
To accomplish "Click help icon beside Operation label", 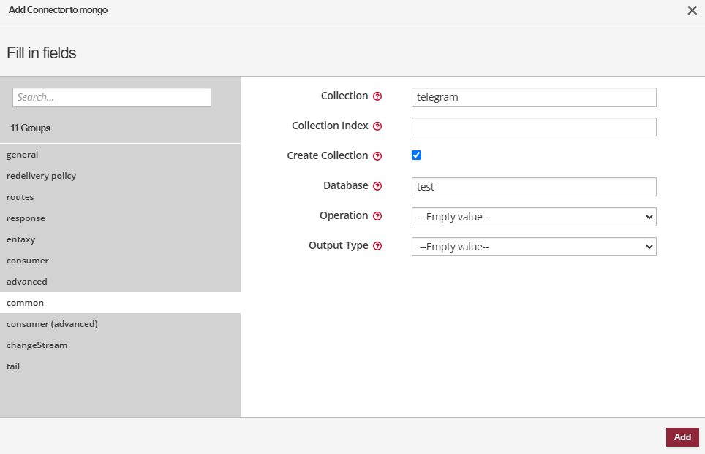I will coord(377,216).
